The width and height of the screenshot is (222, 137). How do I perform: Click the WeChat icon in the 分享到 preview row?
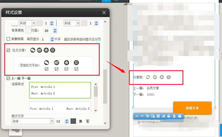(x=148, y=77)
